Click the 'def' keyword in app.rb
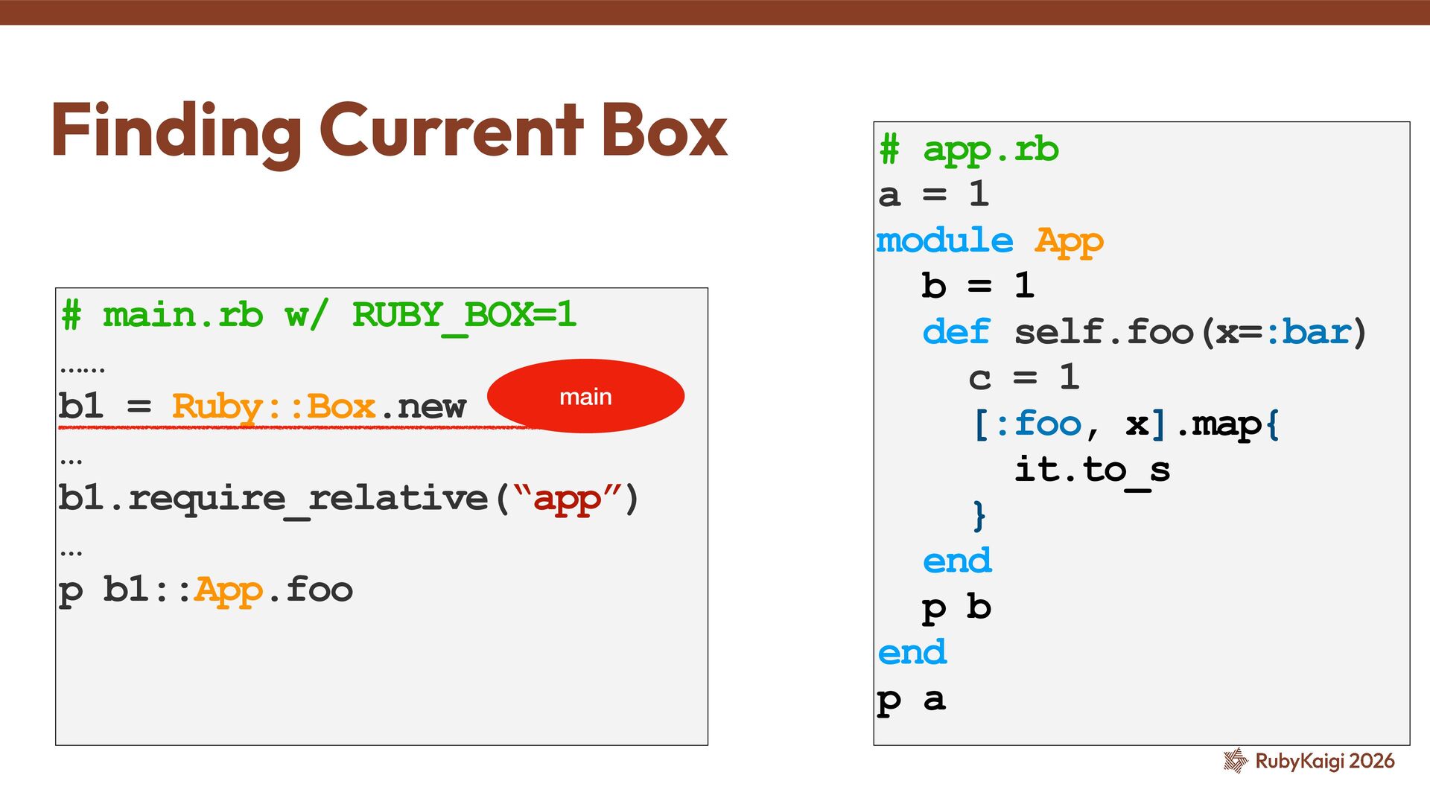 click(956, 332)
